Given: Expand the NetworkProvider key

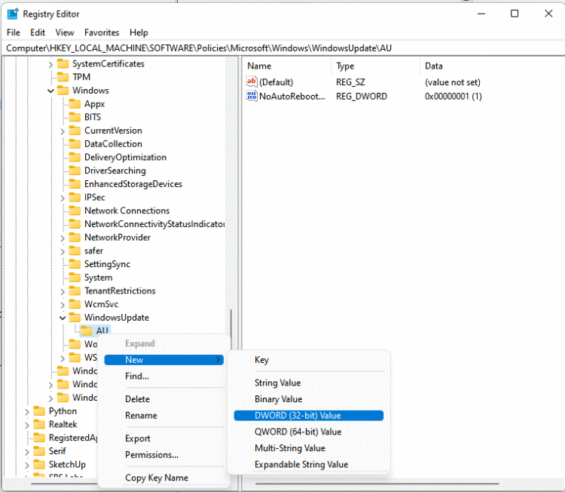Looking at the screenshot, I should coord(63,238).
